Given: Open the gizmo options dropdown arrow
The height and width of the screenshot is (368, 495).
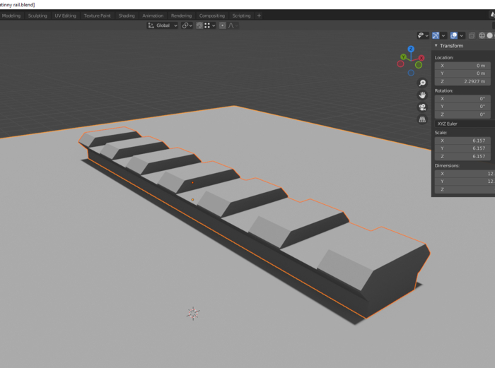Looking at the screenshot, I should pyautogui.click(x=443, y=35).
